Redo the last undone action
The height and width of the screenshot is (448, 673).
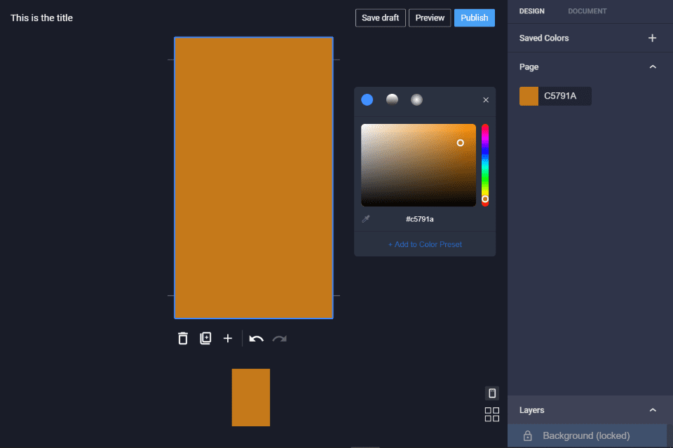coord(280,339)
